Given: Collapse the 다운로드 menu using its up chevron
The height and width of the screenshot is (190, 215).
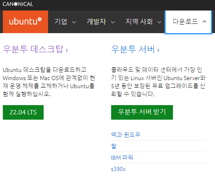Looking at the screenshot, I should 204,21.
